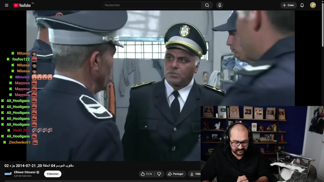The height and width of the screenshot is (182, 324).
Task: Like the video with thumbs-up 7,1 k
Action: 146,174
